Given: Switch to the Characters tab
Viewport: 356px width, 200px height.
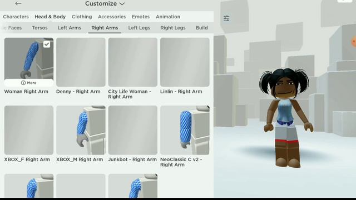Looking at the screenshot, I should point(16,17).
